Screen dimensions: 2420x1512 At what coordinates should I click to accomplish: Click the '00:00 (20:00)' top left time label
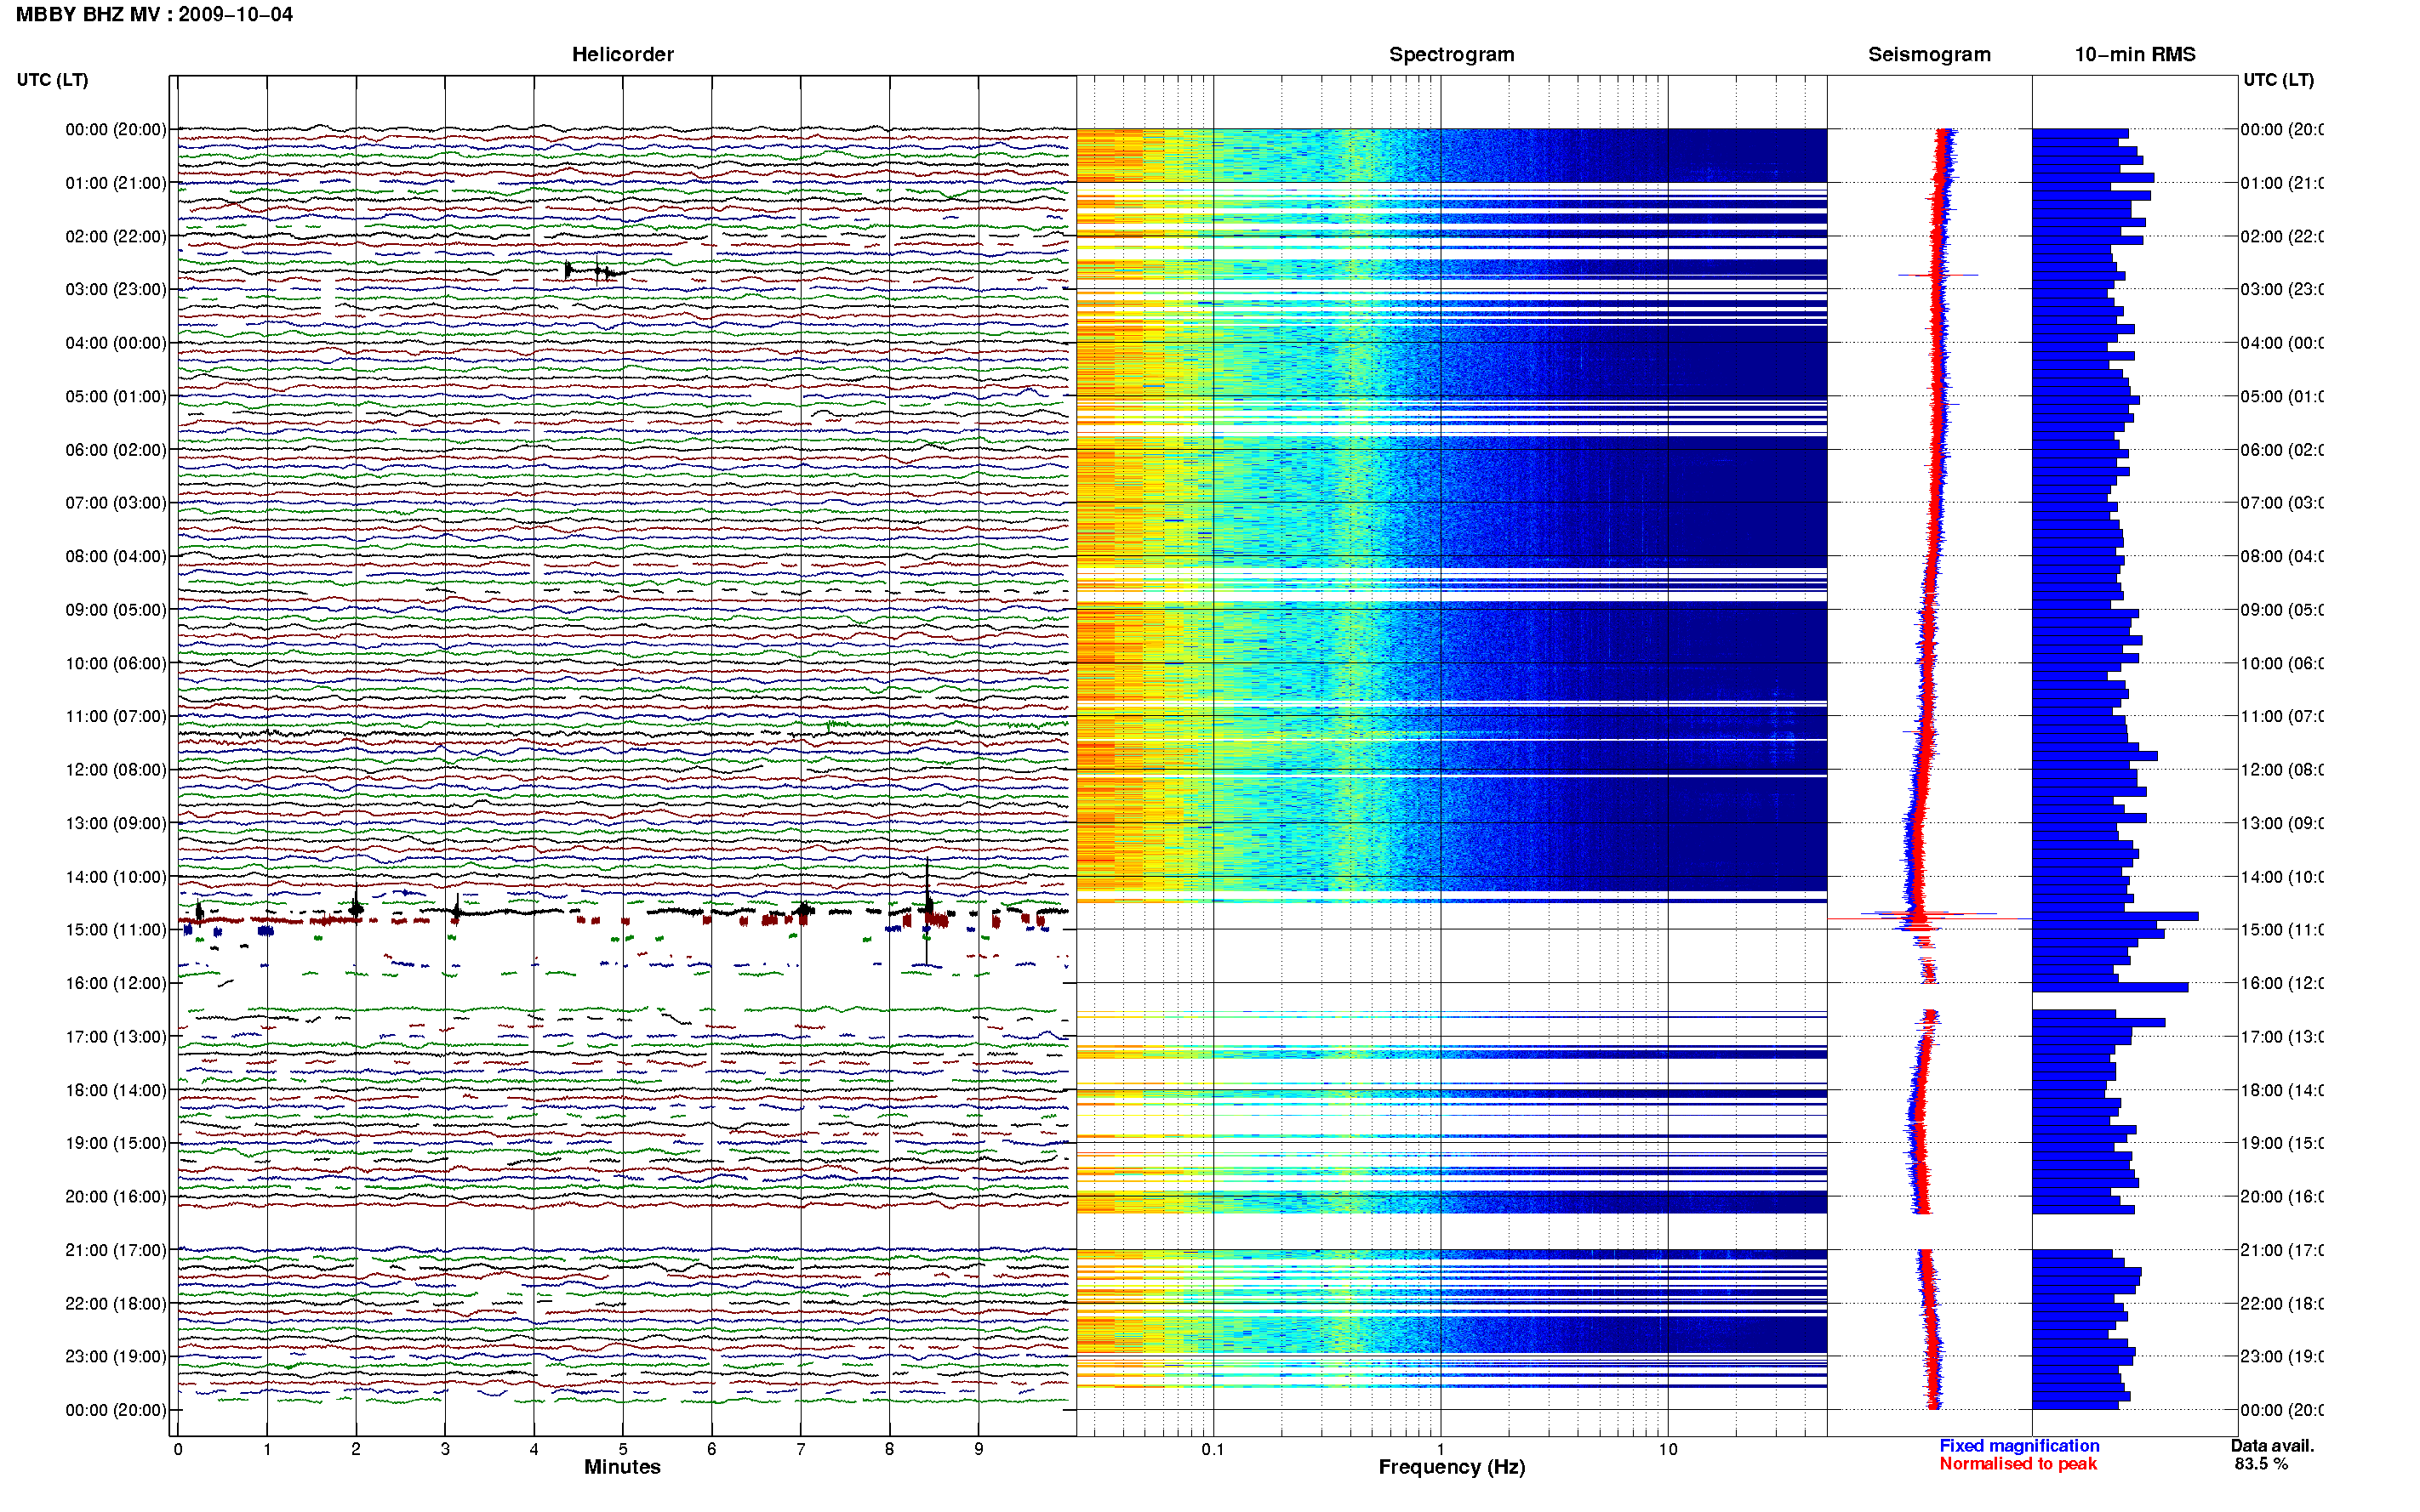tap(116, 129)
